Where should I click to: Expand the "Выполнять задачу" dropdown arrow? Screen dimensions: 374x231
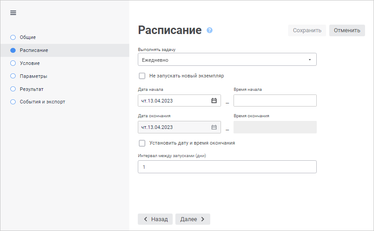310,60
